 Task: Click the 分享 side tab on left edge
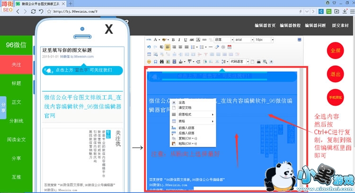pos(3,108)
